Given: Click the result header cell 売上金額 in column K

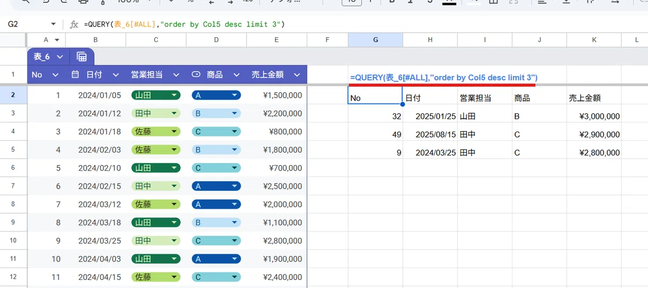Looking at the screenshot, I should click(594, 95).
